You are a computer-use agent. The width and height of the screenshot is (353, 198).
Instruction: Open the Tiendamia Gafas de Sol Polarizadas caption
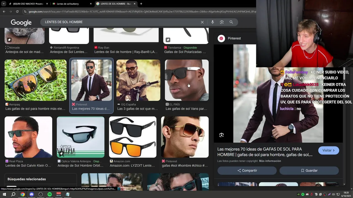tap(185, 52)
